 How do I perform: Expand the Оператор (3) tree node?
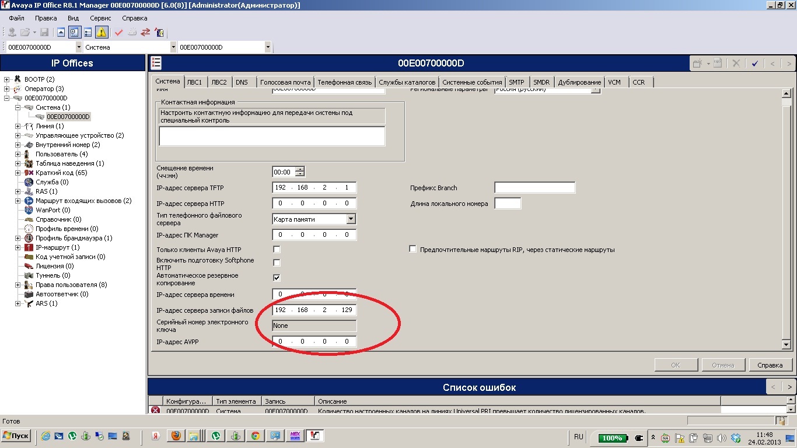pyautogui.click(x=7, y=89)
